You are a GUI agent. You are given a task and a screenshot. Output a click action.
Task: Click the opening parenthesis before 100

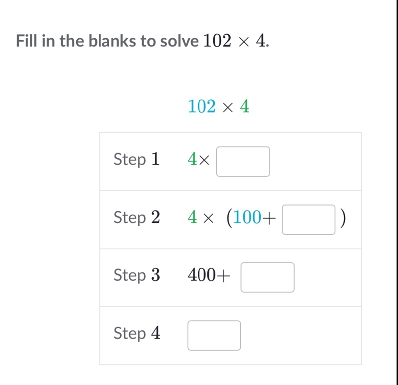[229, 218]
